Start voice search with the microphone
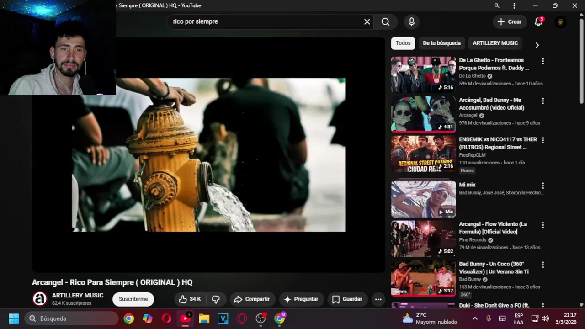This screenshot has width=585, height=329. coord(411,21)
